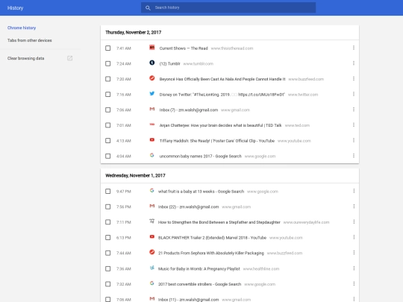Check the 9:47 PM what fruit entry

coord(108,192)
